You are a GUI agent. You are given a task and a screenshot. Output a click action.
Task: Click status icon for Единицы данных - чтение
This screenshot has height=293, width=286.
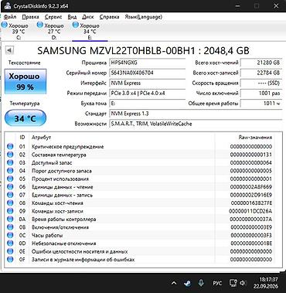(10, 187)
